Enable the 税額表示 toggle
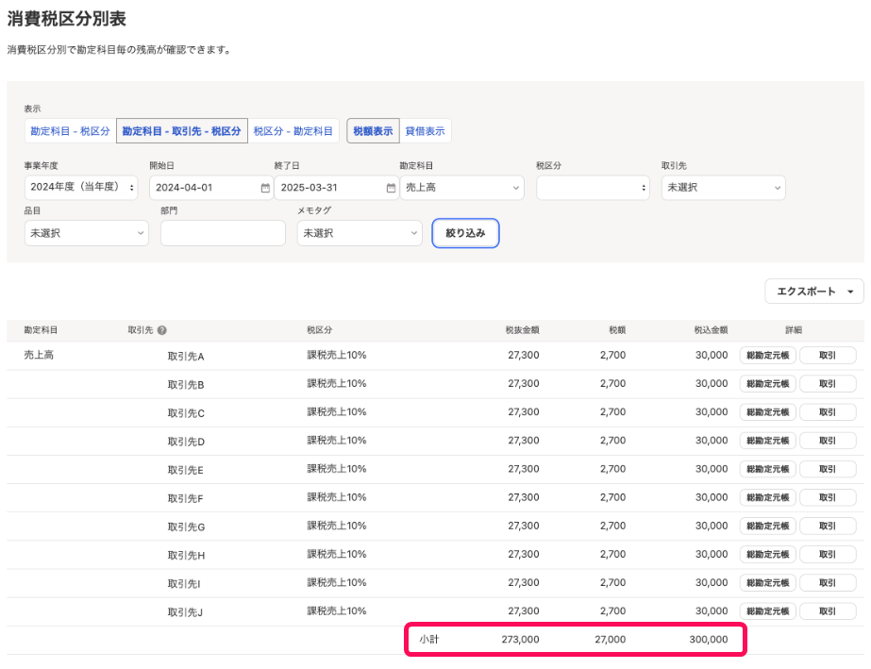 coord(373,130)
